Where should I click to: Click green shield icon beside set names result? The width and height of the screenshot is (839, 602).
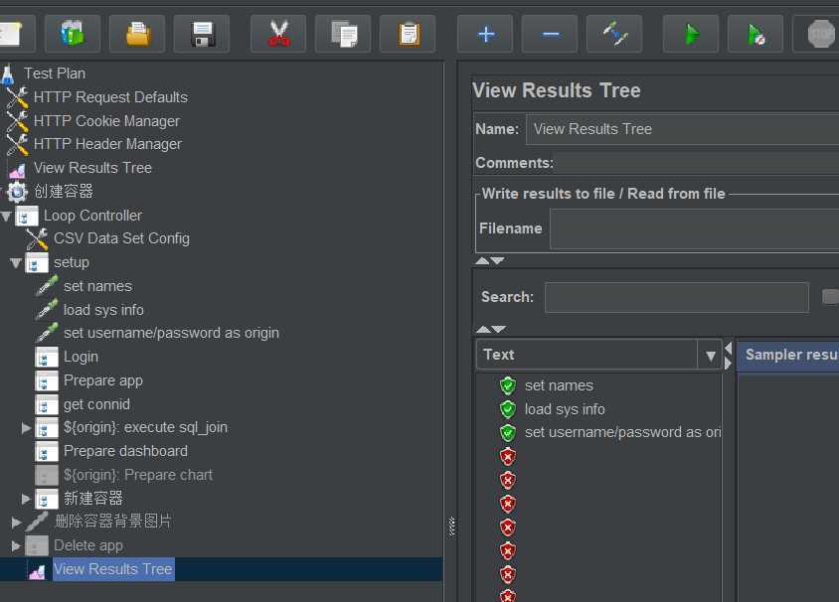[508, 385]
